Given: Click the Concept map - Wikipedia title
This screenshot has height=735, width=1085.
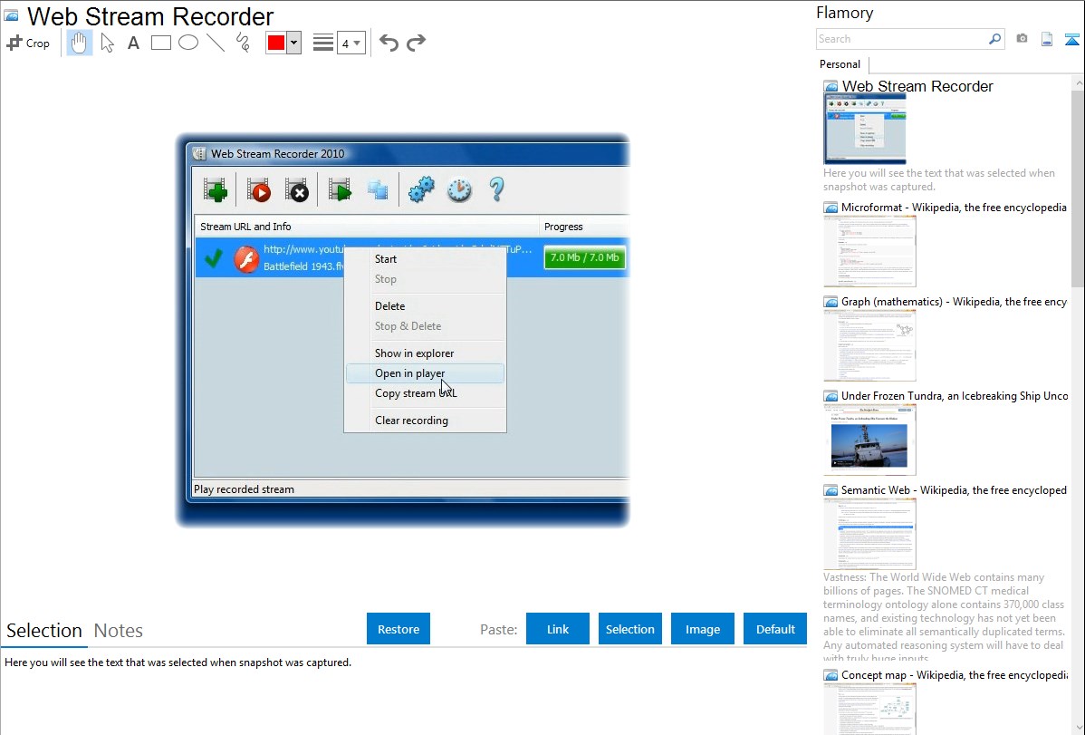Looking at the screenshot, I should (955, 675).
